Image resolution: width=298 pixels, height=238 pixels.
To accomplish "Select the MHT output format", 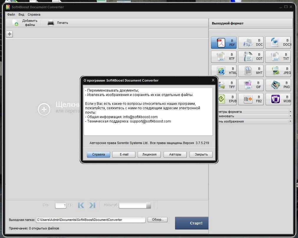I will point(251,71).
